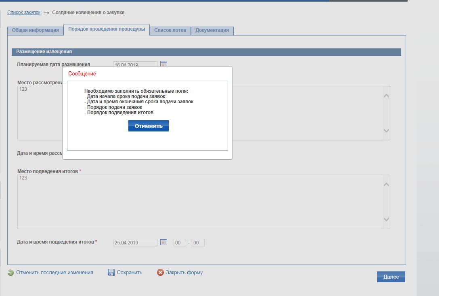
Task: Follow the Список закупок breadcrumb link
Action: (24, 13)
